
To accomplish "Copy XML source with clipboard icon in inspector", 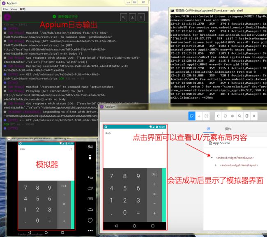I will (247, 116).
